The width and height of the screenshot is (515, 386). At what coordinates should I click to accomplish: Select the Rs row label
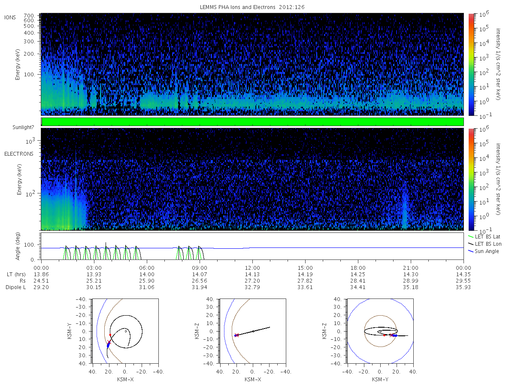tap(22, 280)
